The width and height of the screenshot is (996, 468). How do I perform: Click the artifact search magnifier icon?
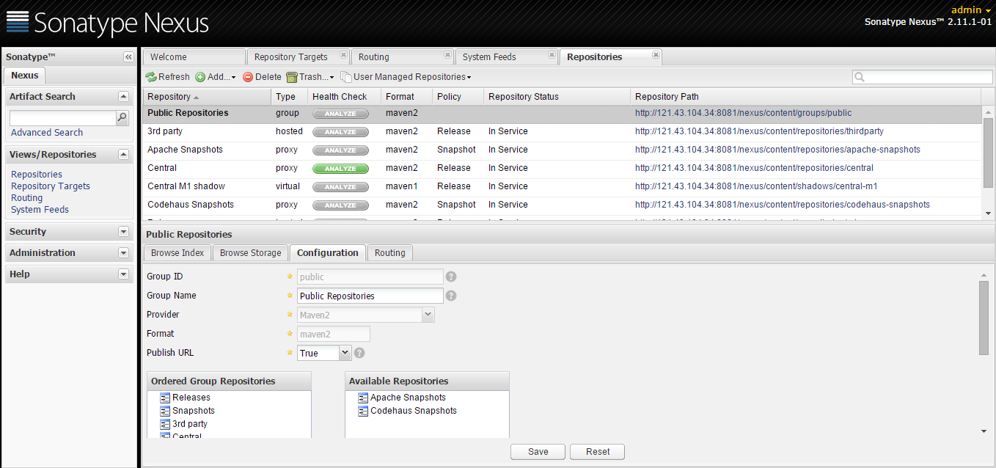pyautogui.click(x=122, y=117)
